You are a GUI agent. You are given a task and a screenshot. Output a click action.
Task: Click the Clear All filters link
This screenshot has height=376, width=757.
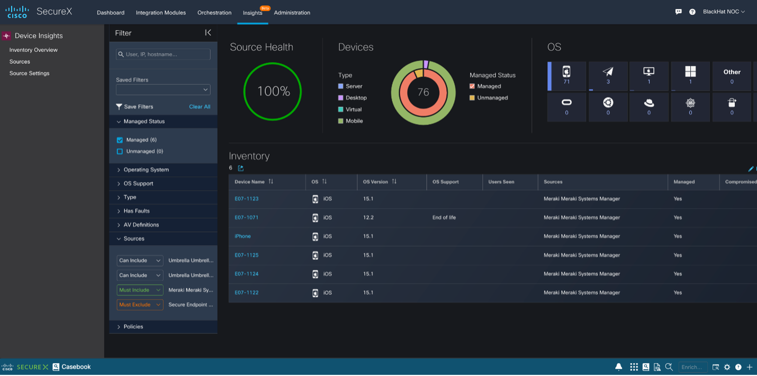[200, 107]
